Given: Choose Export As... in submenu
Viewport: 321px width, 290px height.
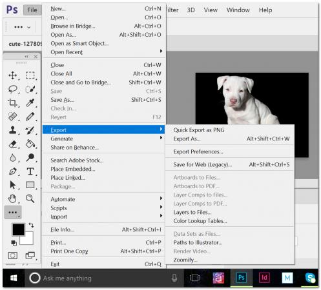Looking at the screenshot, I should 230,139.
